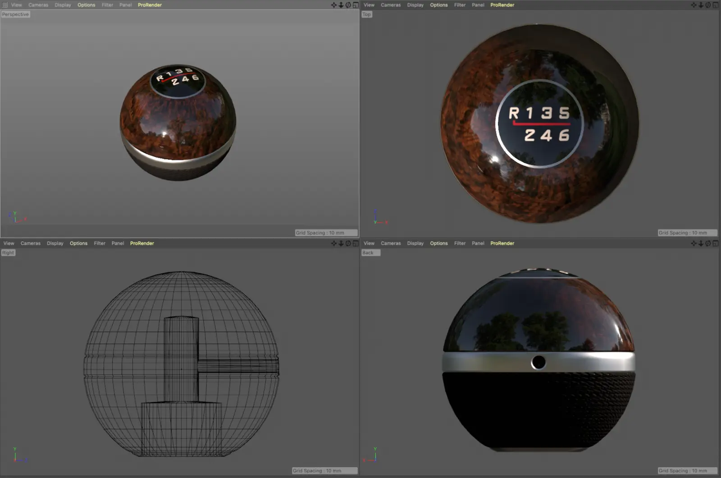Click the Back viewport name label

(368, 253)
